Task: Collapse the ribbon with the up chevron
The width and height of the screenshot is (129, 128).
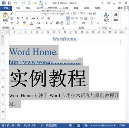Action: click(x=126, y=28)
